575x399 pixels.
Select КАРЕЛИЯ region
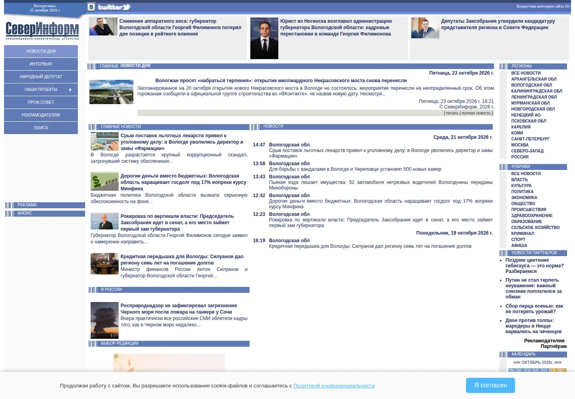coord(521,127)
